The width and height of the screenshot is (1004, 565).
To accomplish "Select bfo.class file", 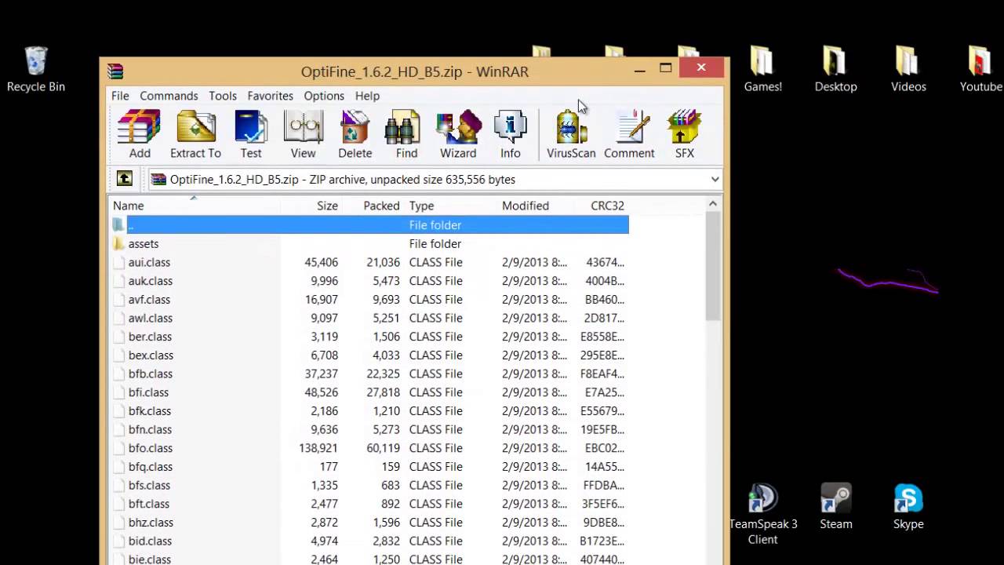I will point(151,448).
